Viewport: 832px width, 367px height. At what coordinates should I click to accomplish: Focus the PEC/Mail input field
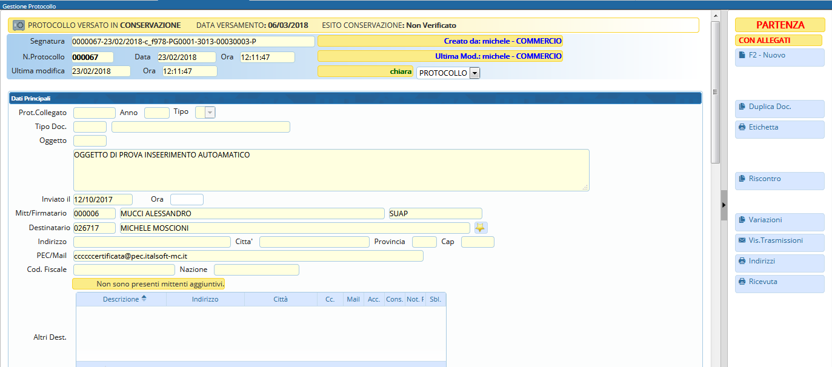point(248,256)
